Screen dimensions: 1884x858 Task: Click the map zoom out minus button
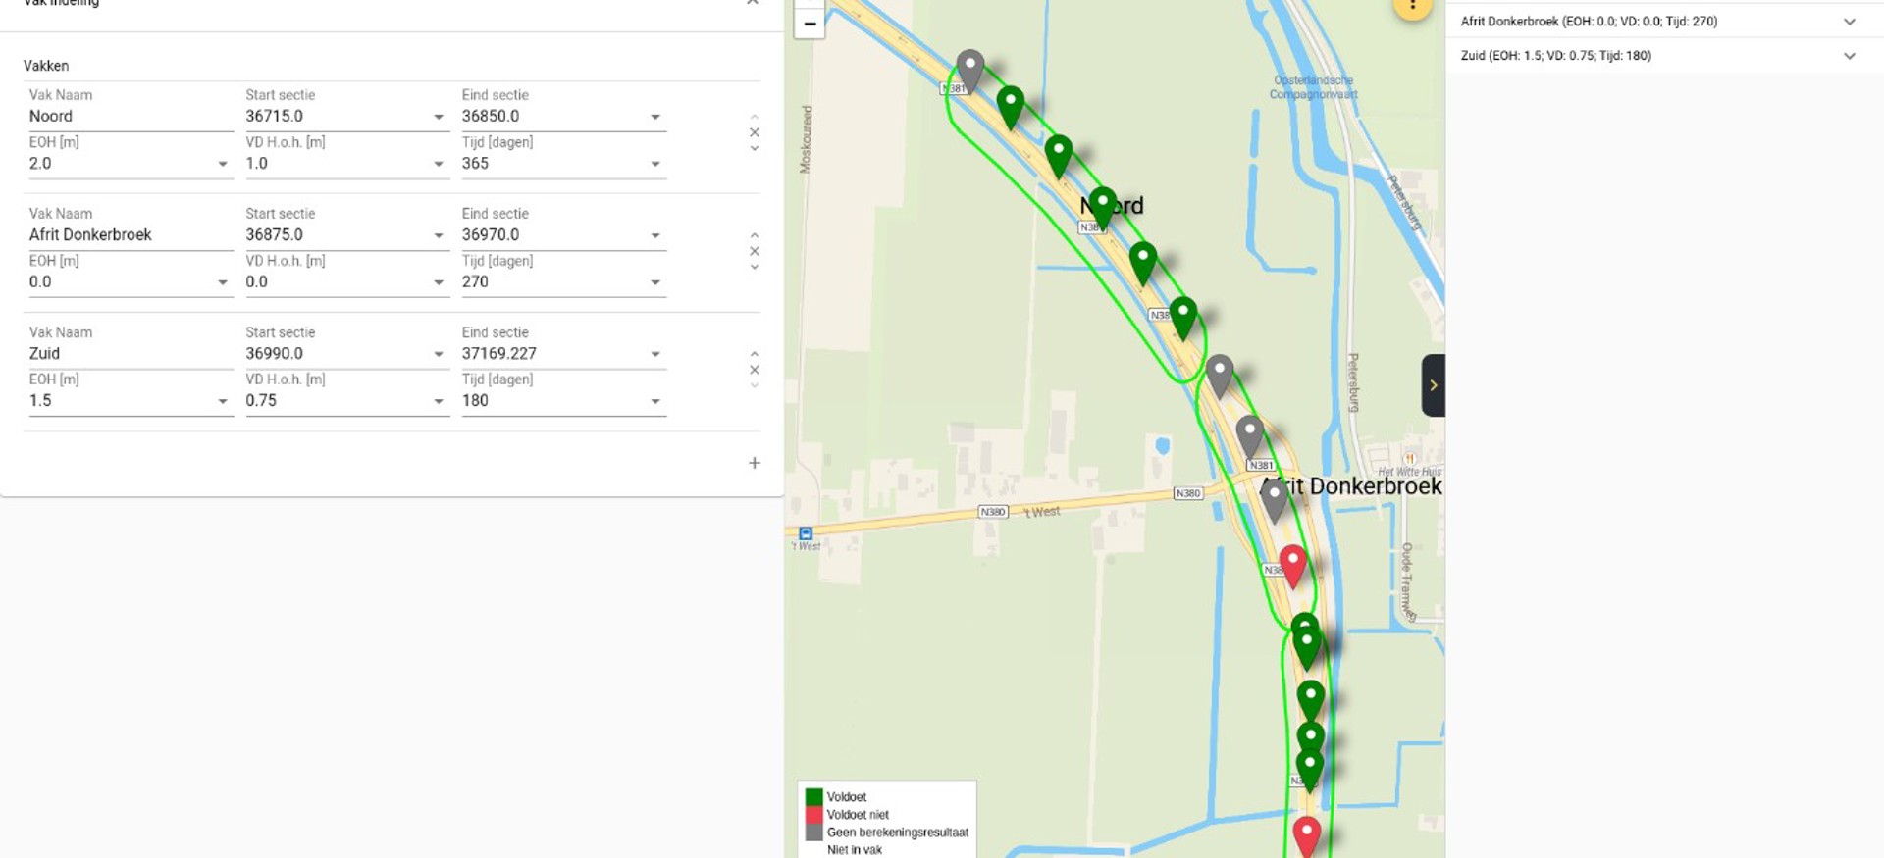point(810,24)
